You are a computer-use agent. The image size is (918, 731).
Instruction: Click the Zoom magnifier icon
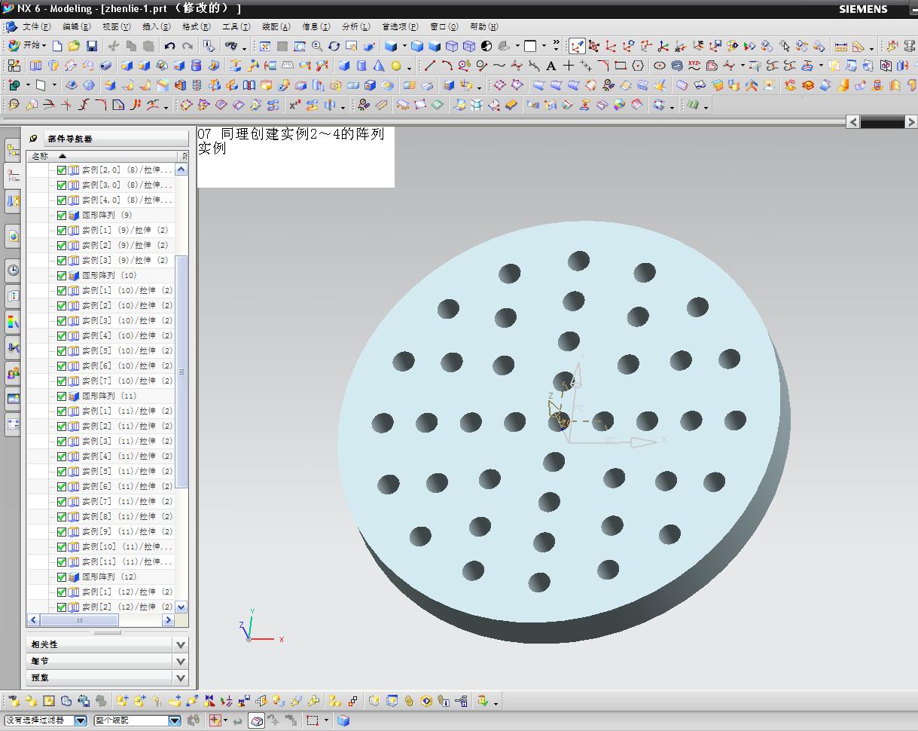317,46
